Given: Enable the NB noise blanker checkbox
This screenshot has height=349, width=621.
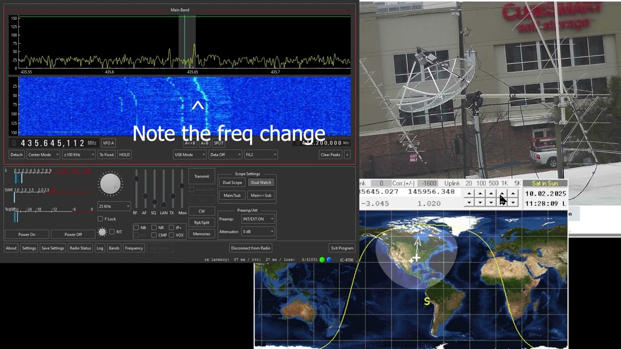Looking at the screenshot, I should 136,227.
